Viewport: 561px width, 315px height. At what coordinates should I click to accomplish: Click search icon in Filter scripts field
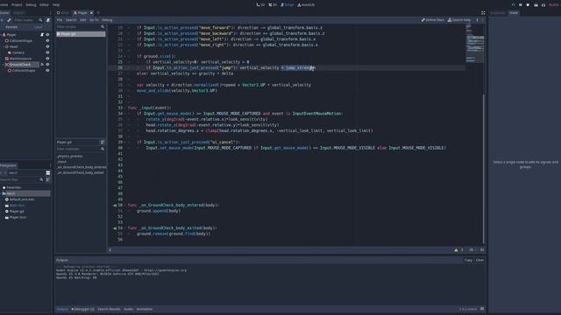tap(103, 27)
